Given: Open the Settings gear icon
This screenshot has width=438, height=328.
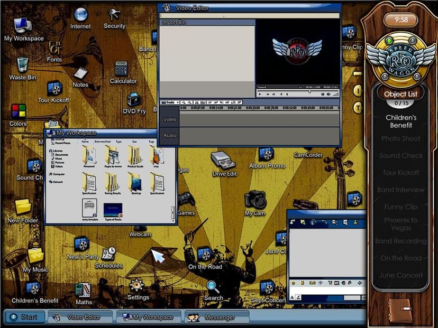Looking at the screenshot, I should pos(137,286).
